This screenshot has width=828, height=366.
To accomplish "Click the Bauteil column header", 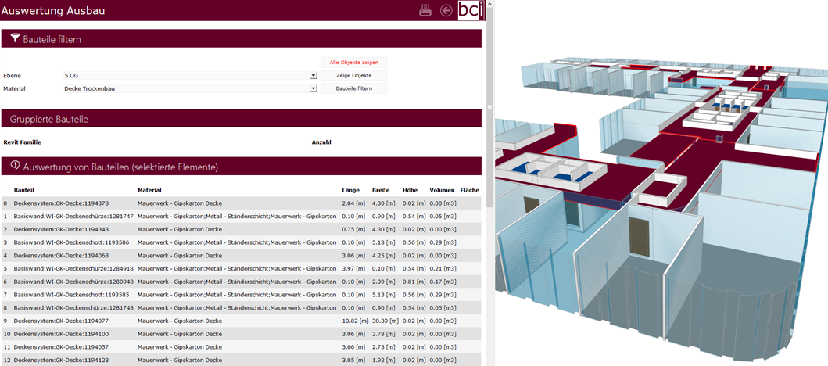I will coord(24,189).
